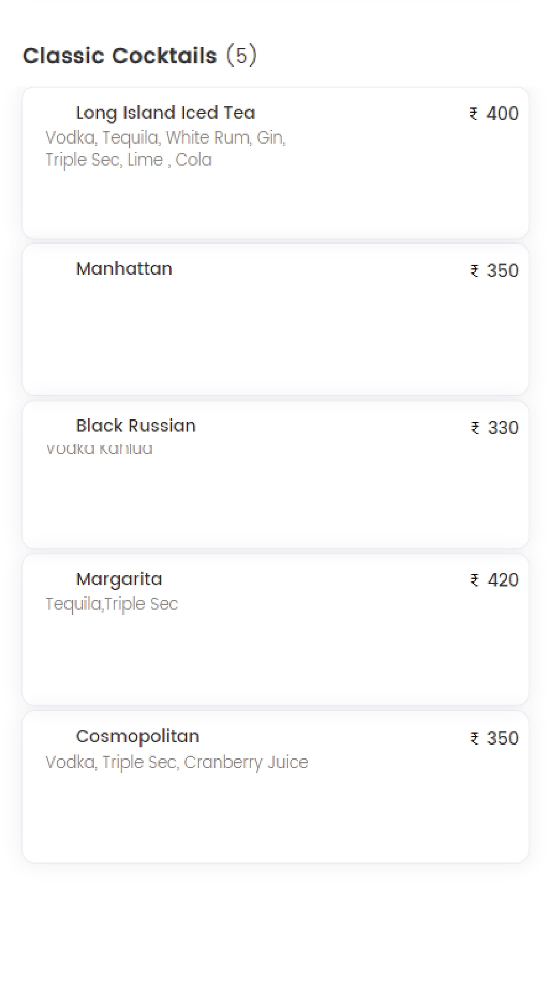Click the partly hidden Vodka Kahlua description
Screen dimensions: 548x1002
99,449
